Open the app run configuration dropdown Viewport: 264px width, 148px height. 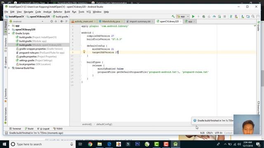[183, 16]
